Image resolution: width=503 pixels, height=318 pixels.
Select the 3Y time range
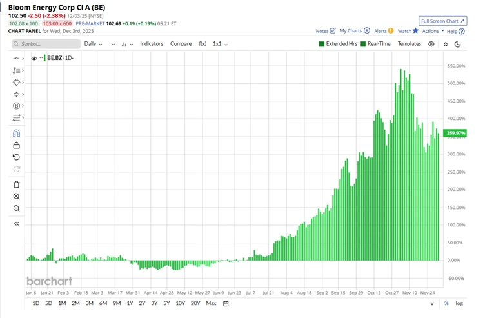(154, 303)
